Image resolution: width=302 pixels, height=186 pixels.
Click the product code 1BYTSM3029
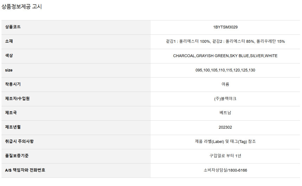(x=225, y=27)
